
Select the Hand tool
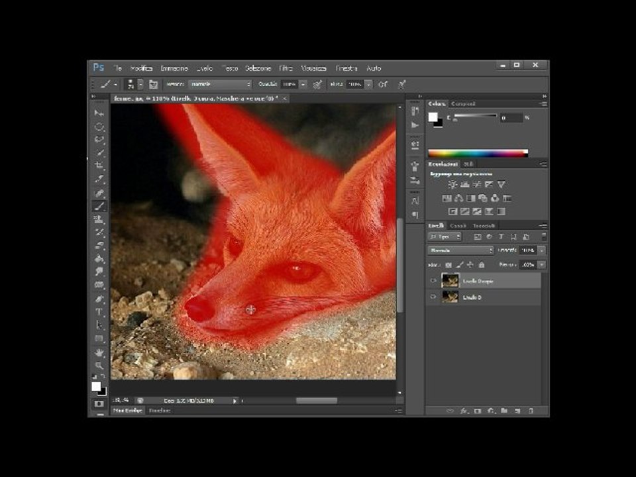[x=99, y=352]
